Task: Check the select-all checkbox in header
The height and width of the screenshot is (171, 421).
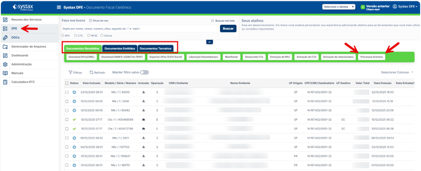Action: click(67, 83)
